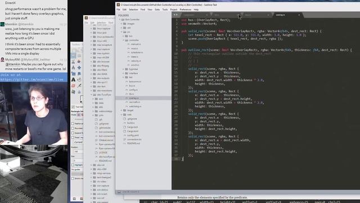The image size is (360, 203).
Task: Click the @ktemkin mention in MykeyRM's message
Action: tap(13, 64)
